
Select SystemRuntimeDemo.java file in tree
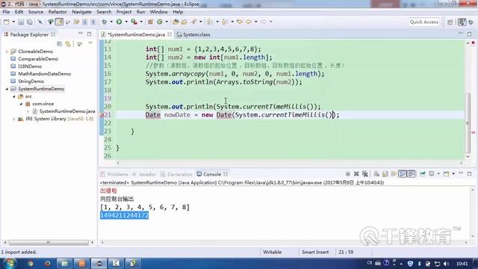tap(67, 111)
